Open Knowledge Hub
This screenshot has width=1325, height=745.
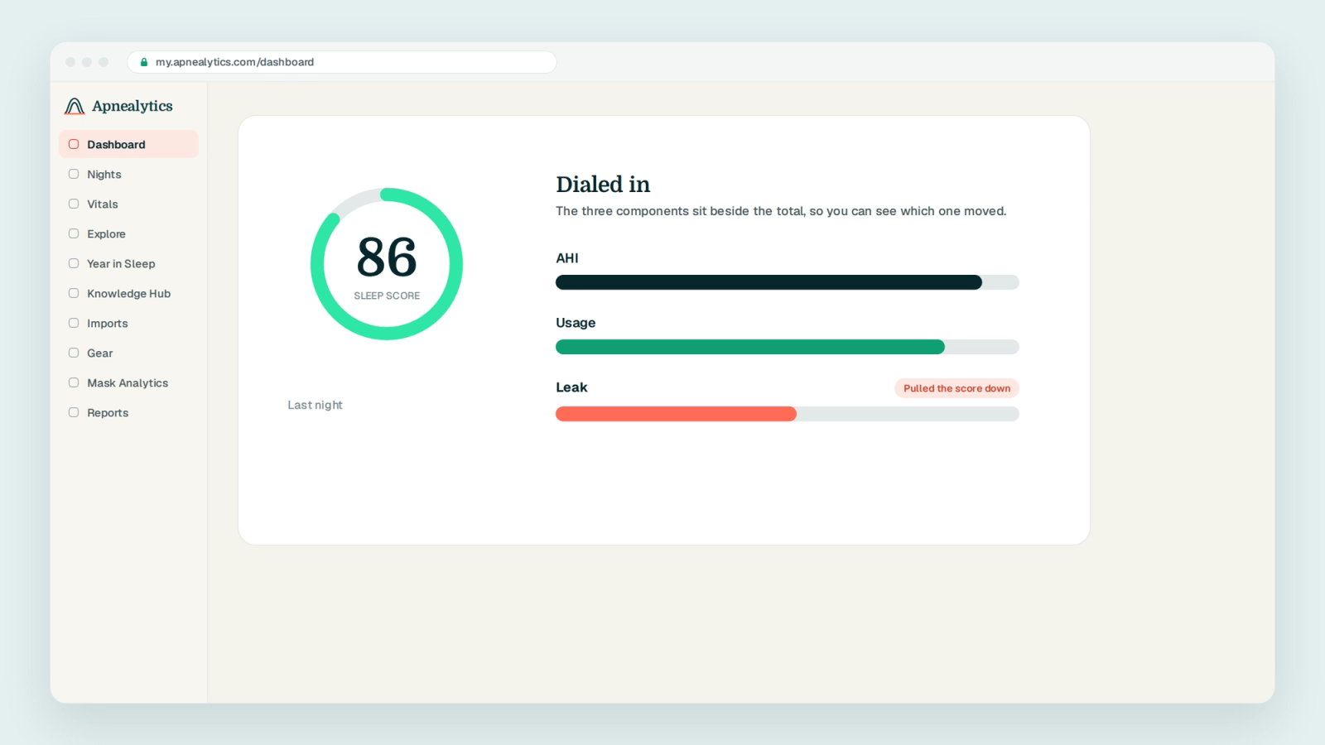coord(128,293)
